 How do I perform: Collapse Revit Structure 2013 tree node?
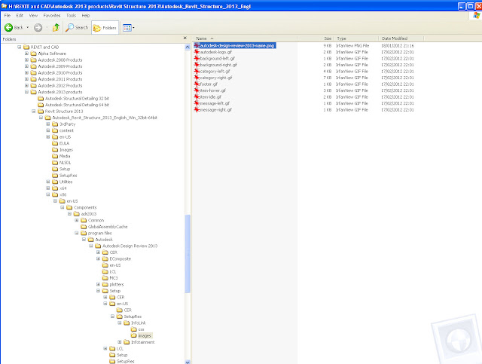34,111
